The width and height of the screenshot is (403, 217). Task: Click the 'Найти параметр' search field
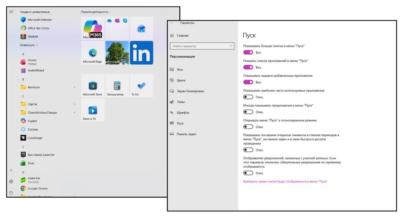202,46
